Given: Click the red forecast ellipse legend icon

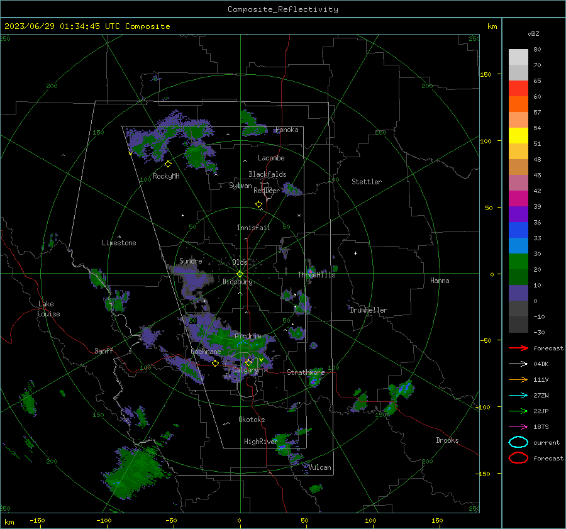Looking at the screenshot, I should tap(518, 458).
